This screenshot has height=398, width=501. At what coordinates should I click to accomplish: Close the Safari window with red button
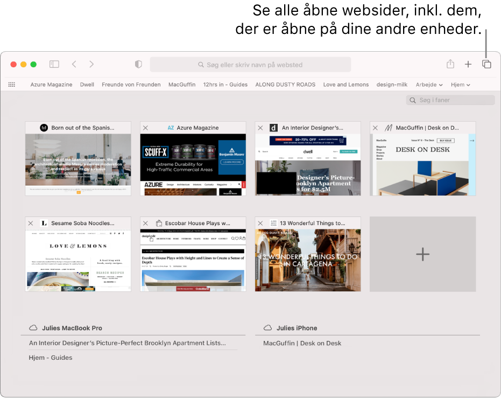[13, 64]
